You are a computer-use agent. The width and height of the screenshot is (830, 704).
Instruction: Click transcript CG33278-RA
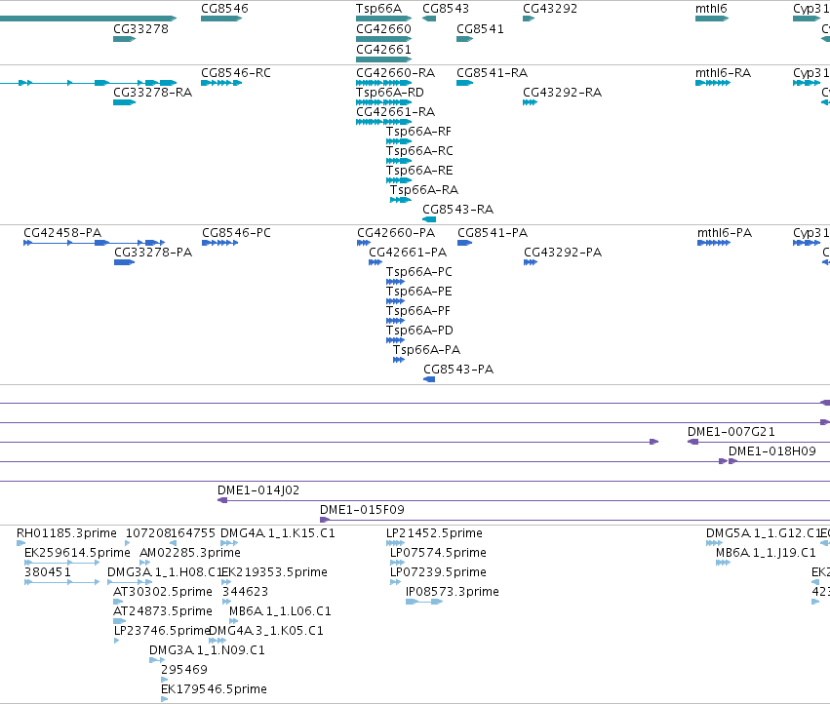(125, 102)
